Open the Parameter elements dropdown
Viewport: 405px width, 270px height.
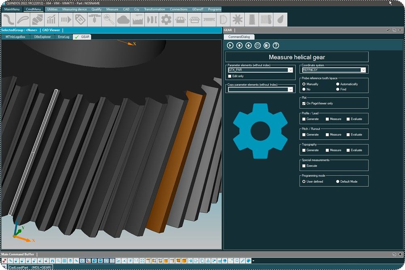(290, 70)
